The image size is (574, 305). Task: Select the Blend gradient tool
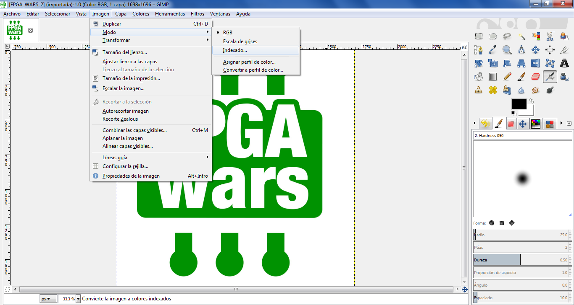point(493,77)
